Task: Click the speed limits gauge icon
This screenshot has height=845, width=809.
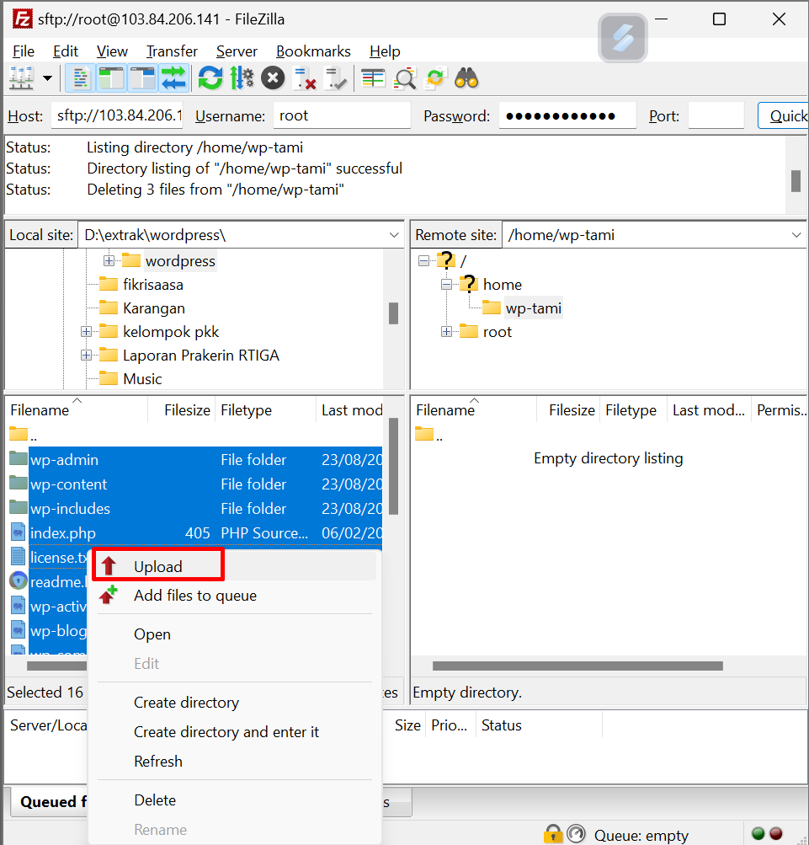Action: pyautogui.click(x=576, y=834)
